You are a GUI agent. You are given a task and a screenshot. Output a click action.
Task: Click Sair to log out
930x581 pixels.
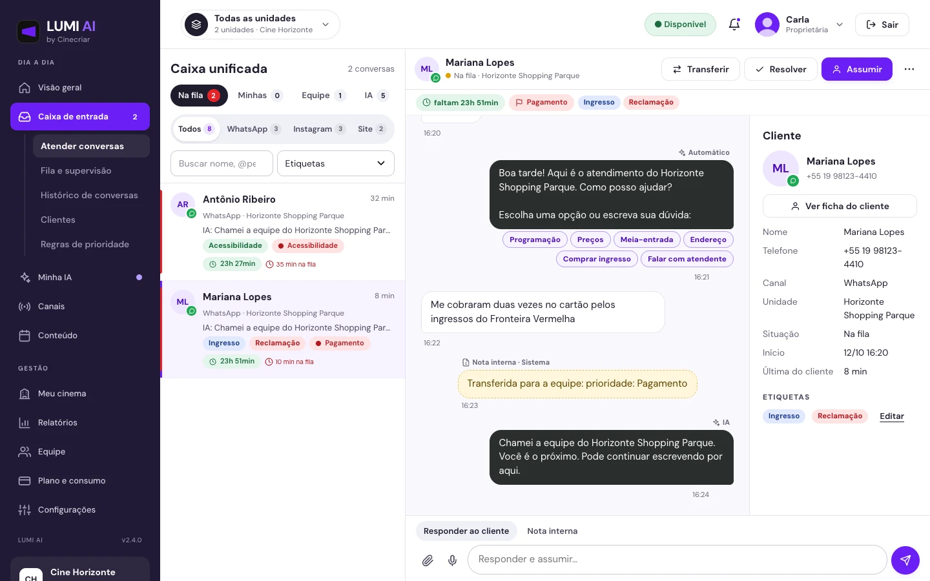tap(882, 25)
